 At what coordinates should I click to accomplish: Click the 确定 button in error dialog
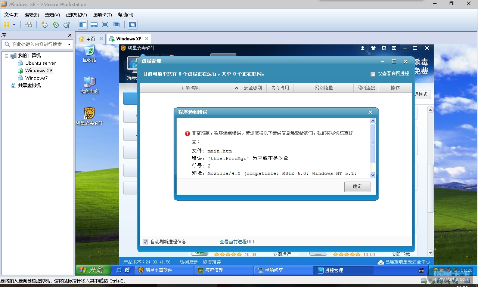click(x=357, y=186)
